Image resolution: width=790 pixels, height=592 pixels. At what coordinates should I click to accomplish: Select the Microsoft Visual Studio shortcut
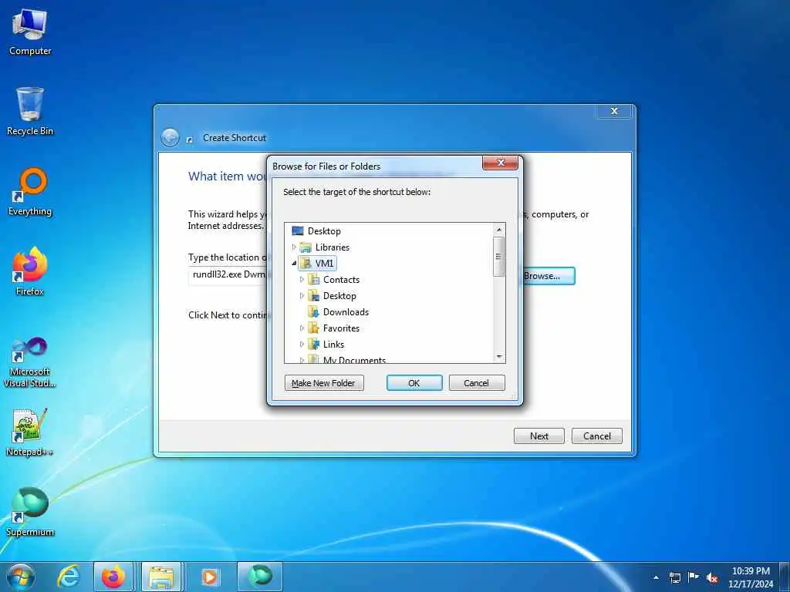point(30,362)
